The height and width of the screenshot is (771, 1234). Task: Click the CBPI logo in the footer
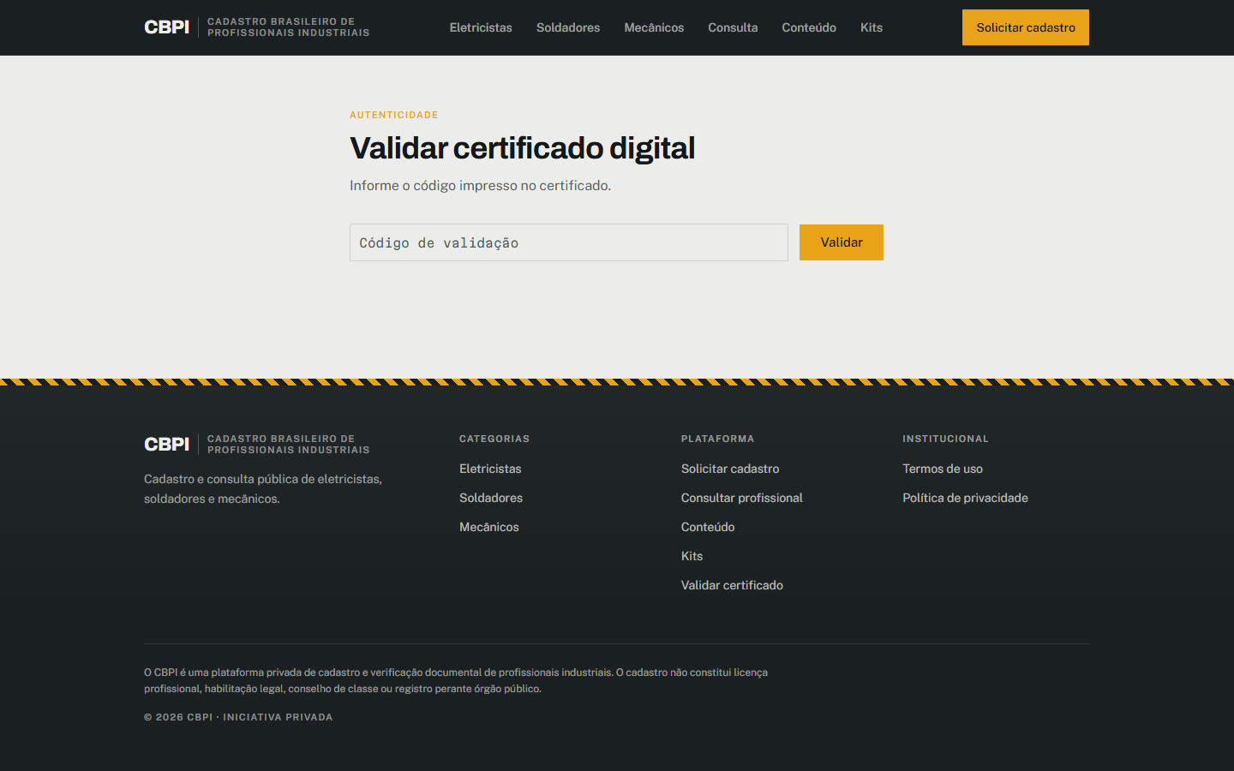[x=256, y=444]
